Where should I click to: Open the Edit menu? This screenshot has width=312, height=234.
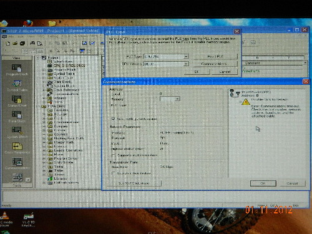[21, 36]
